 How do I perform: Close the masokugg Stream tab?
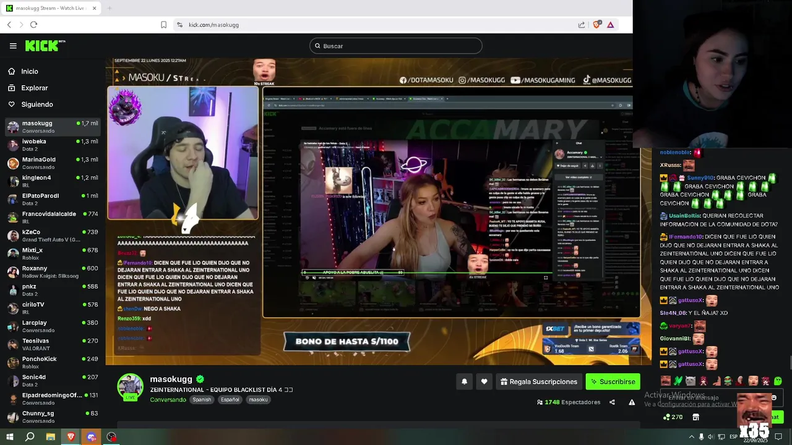(x=94, y=8)
